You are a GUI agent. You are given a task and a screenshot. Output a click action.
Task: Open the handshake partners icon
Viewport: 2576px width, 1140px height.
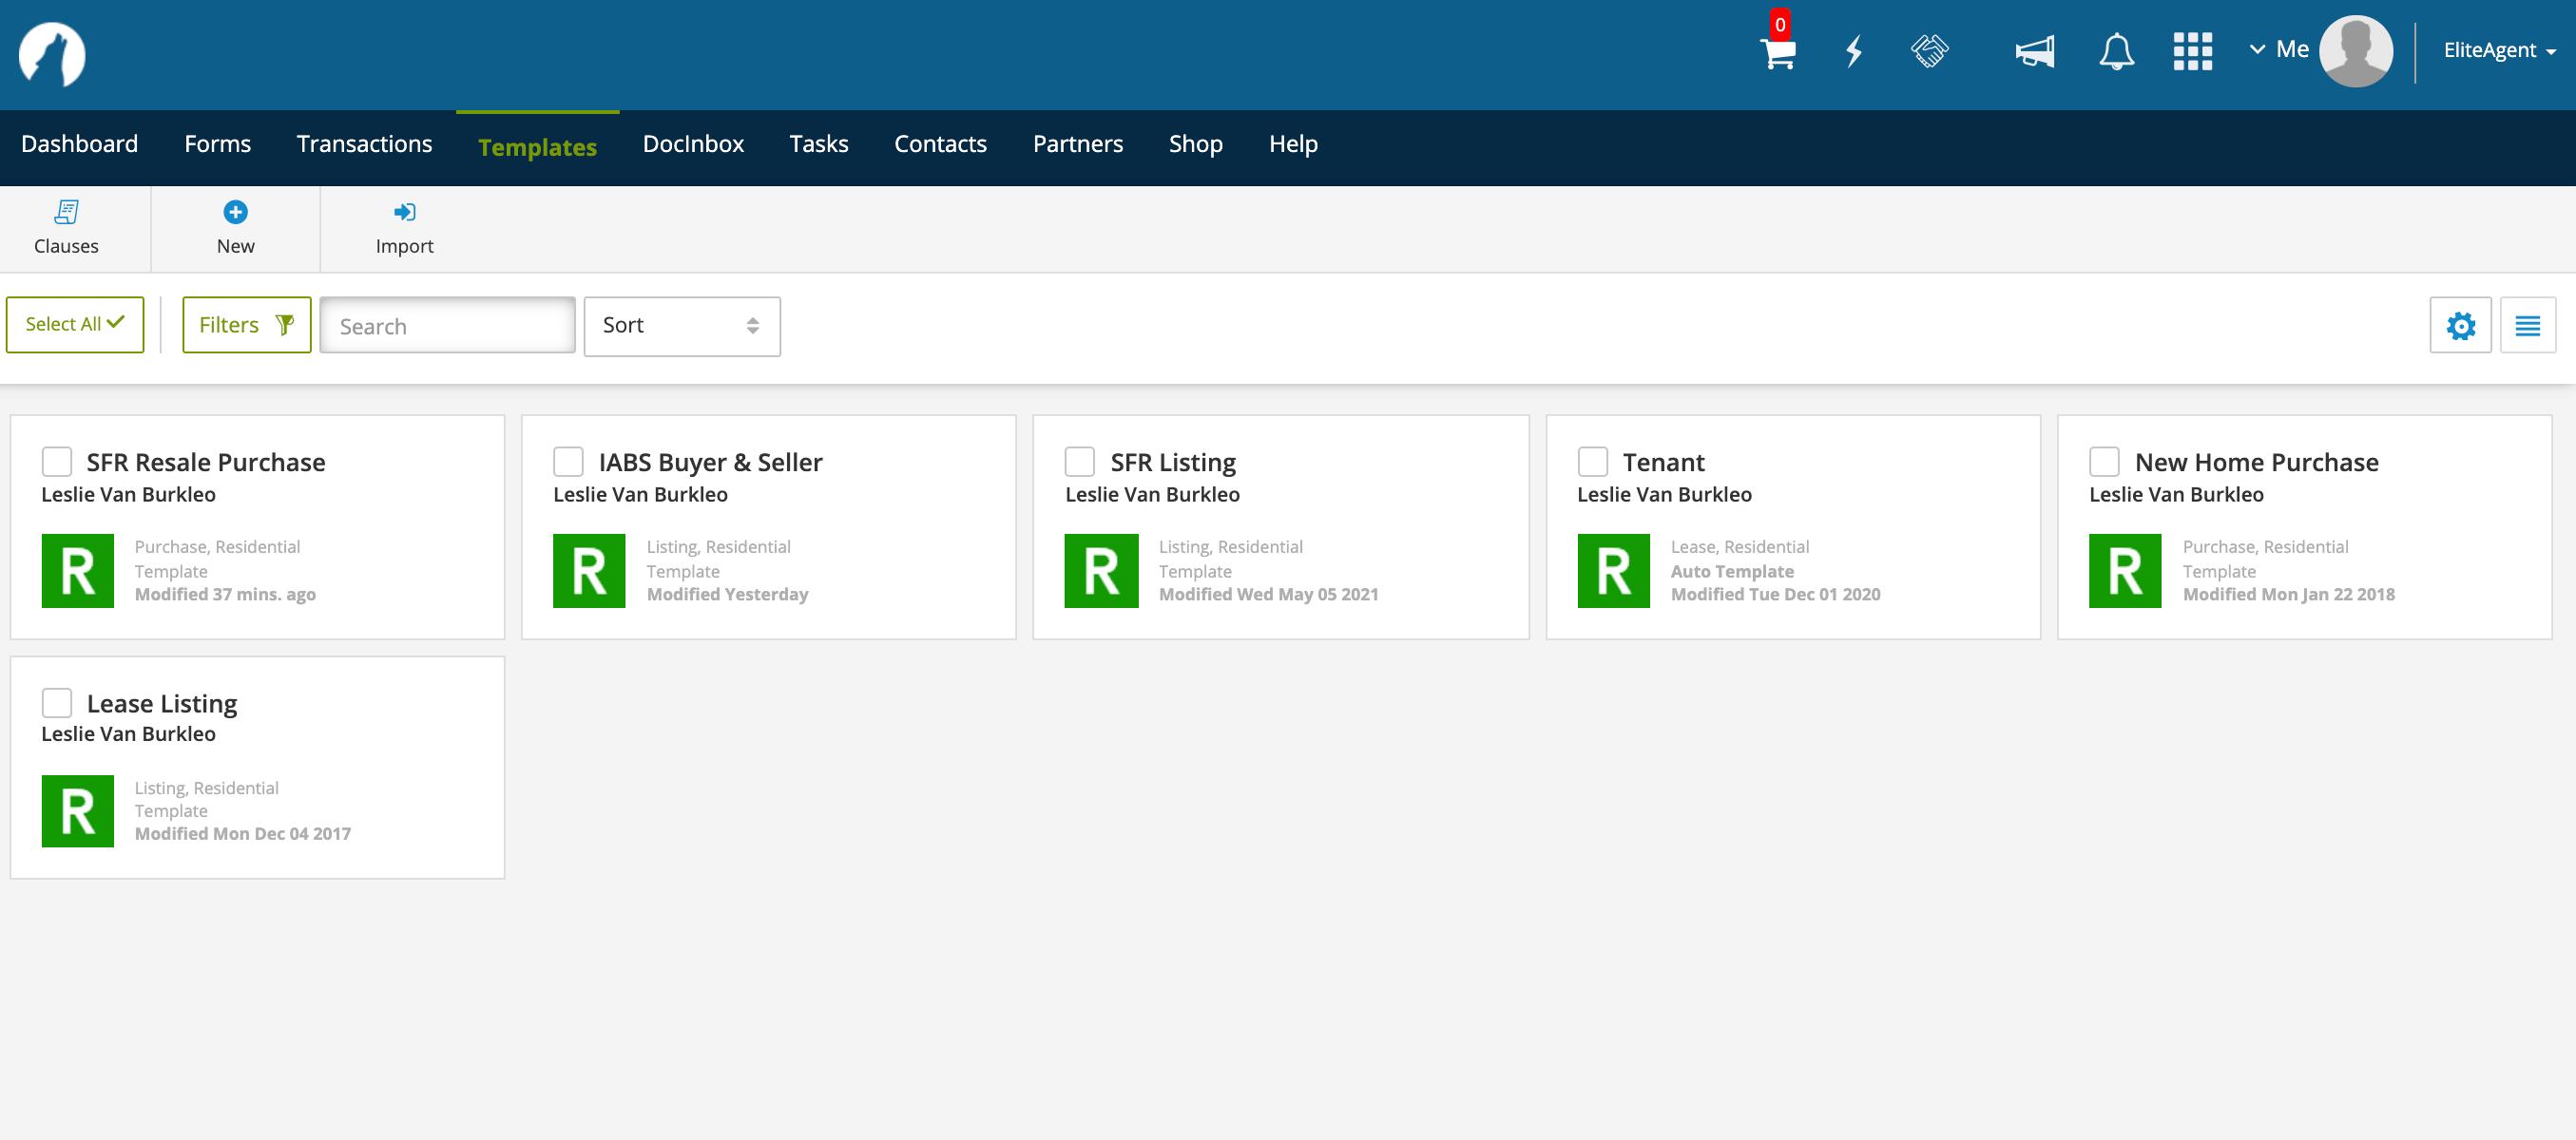pyautogui.click(x=1929, y=51)
